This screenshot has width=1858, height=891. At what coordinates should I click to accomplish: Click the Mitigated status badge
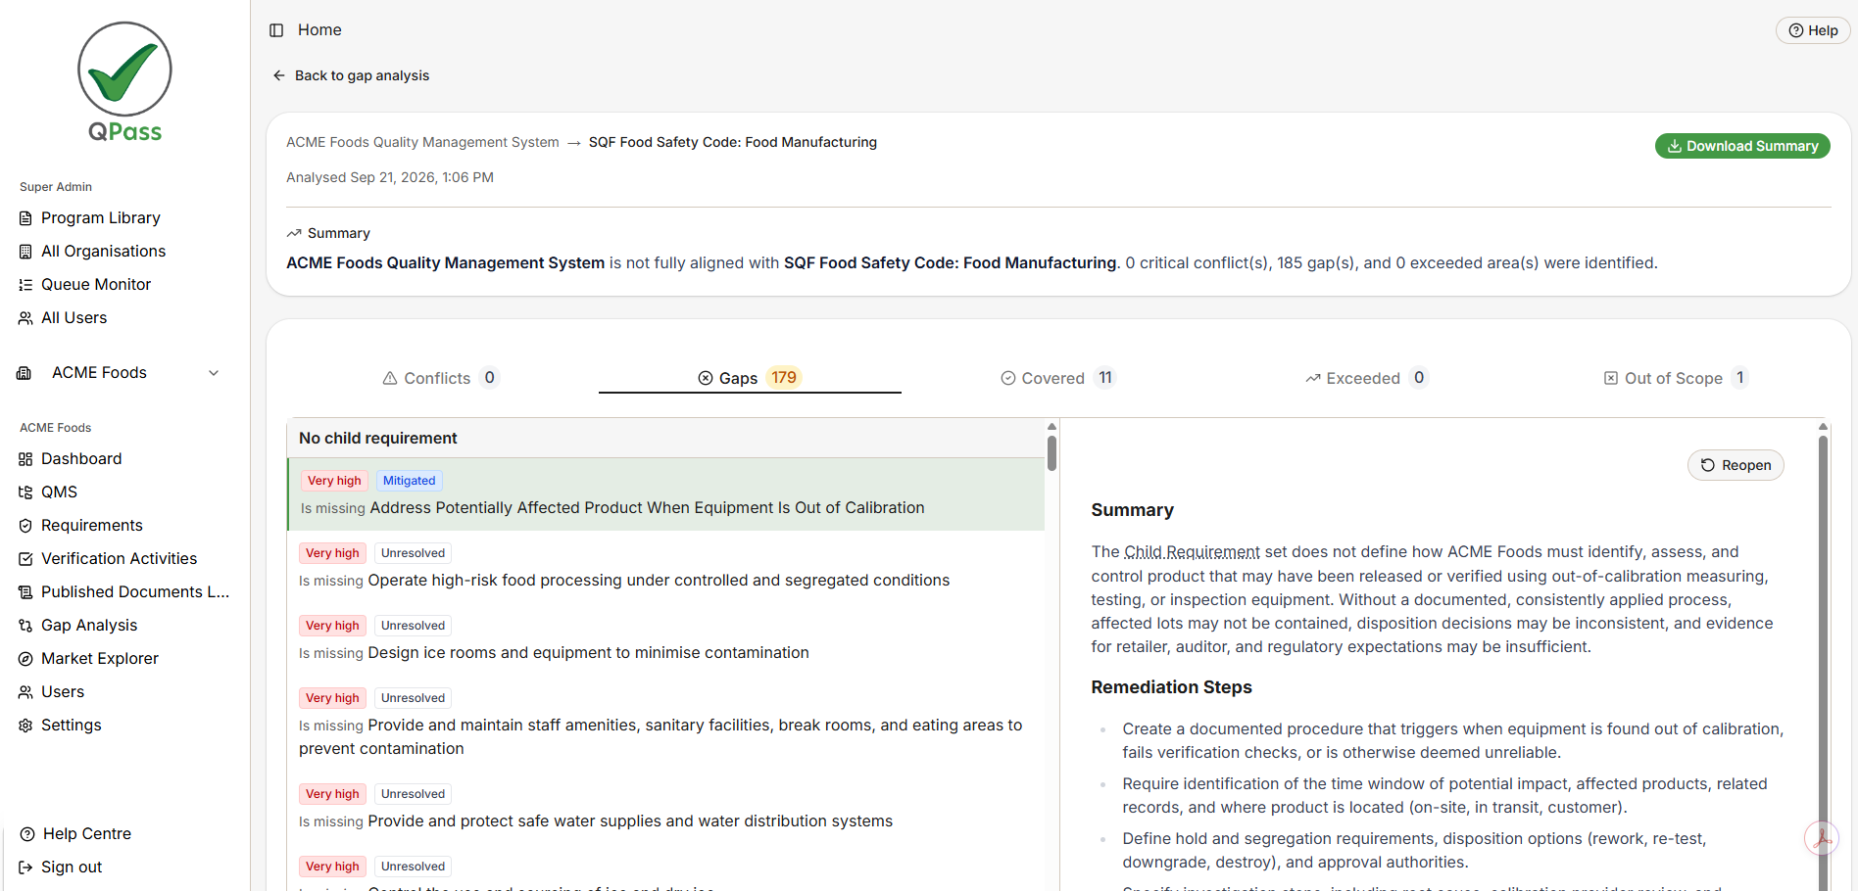(409, 481)
